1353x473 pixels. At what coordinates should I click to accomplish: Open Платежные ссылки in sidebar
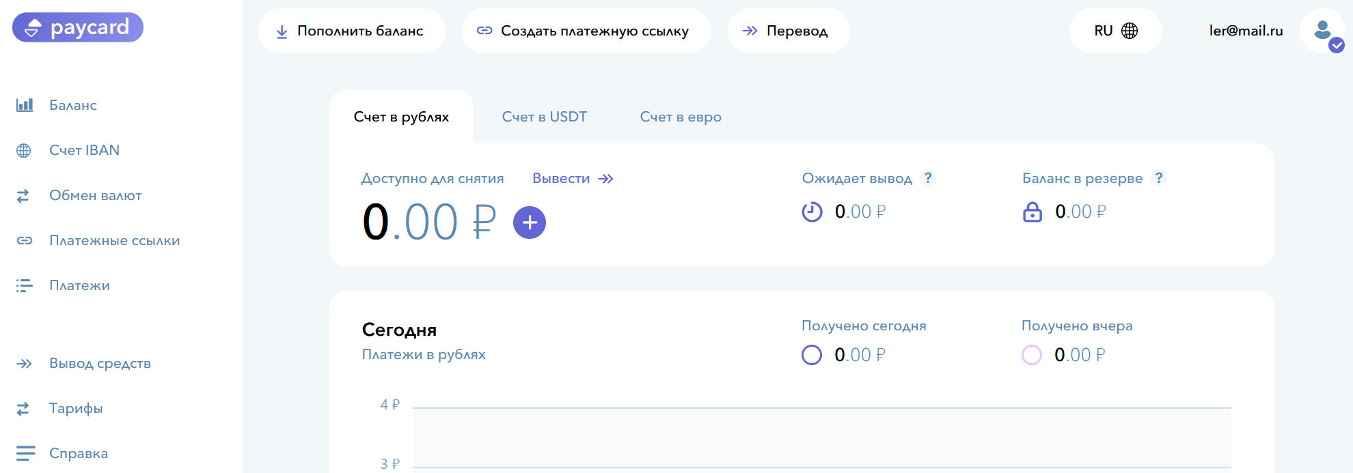[x=114, y=240]
